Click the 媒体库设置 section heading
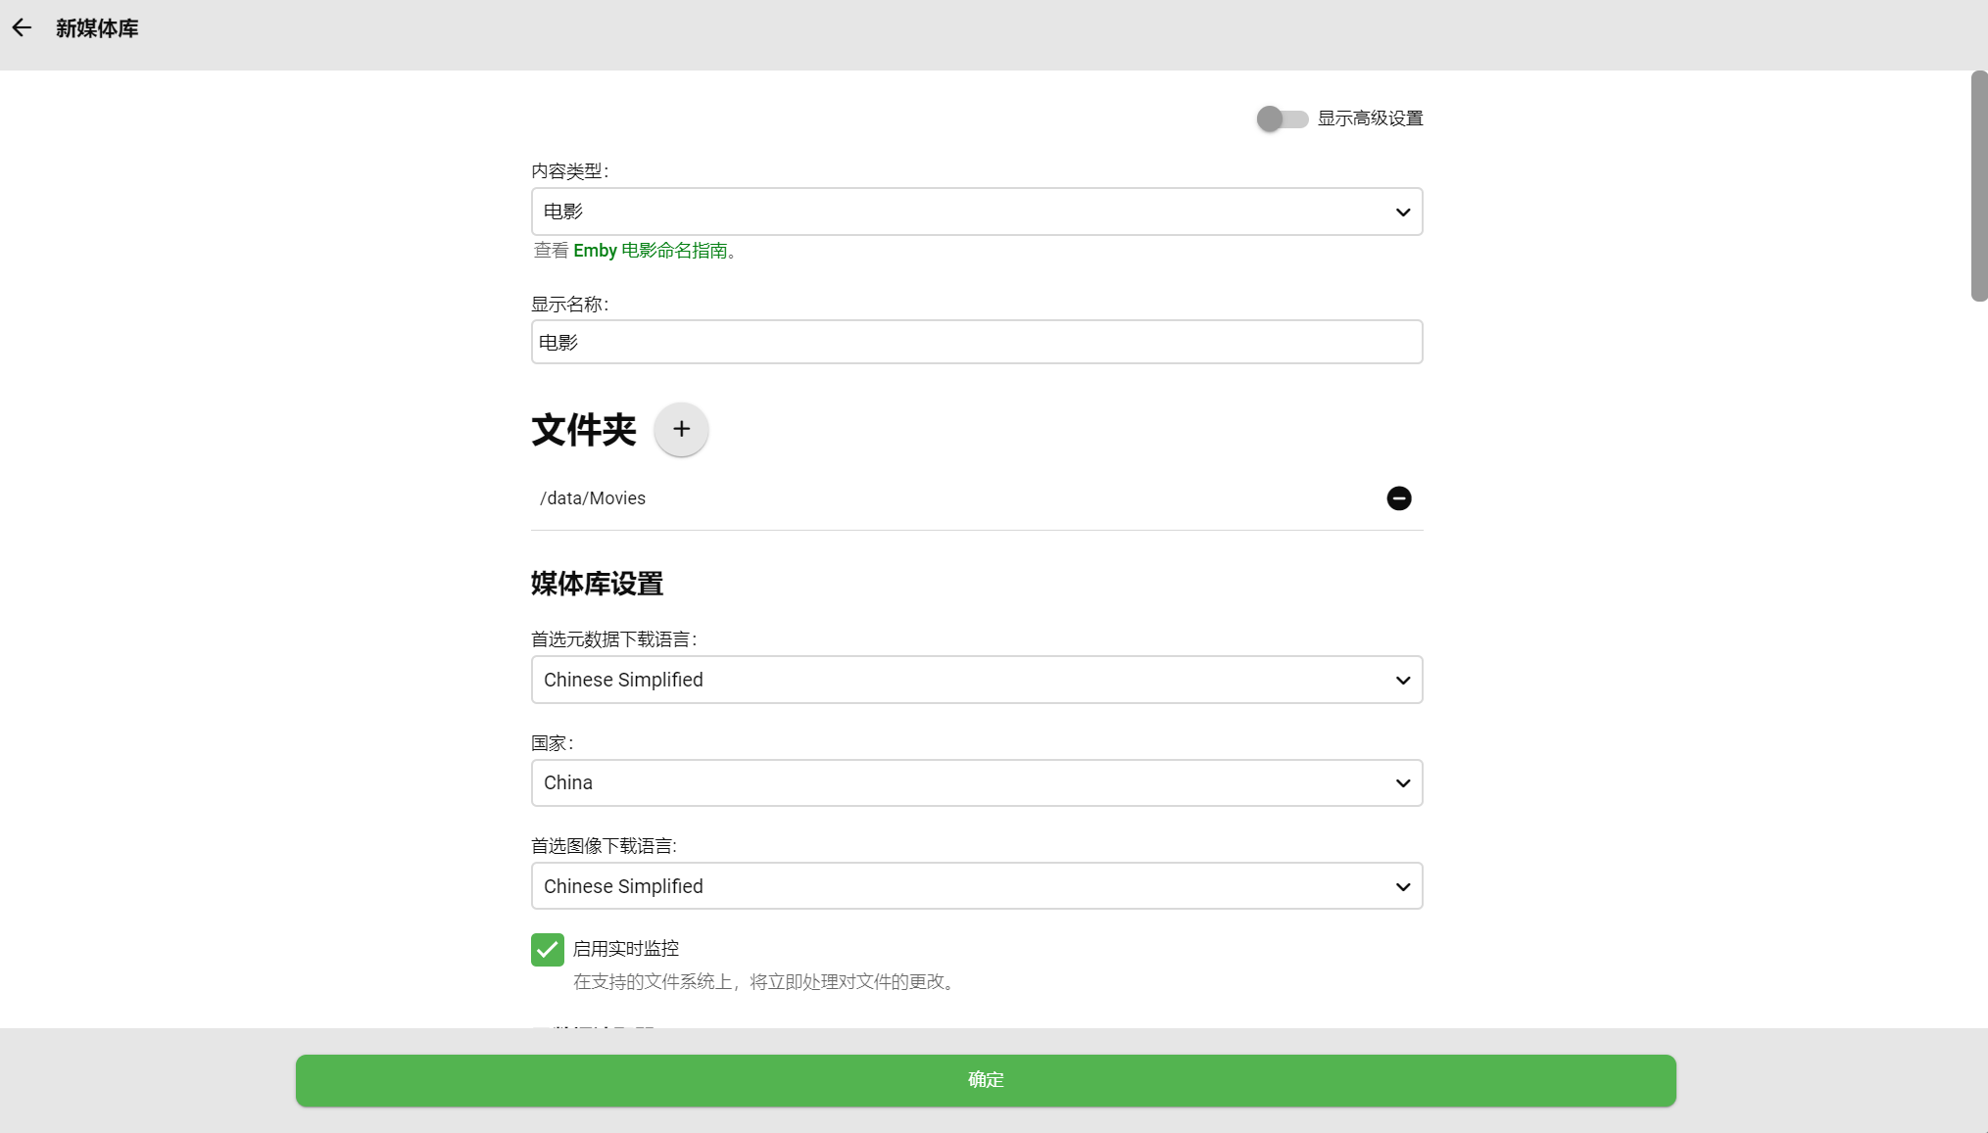Screen dimensions: 1988x1133 coord(597,584)
